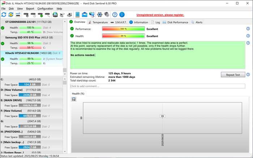Switch to the Log tab
This screenshot has width=253, height=158.
click(155, 22)
